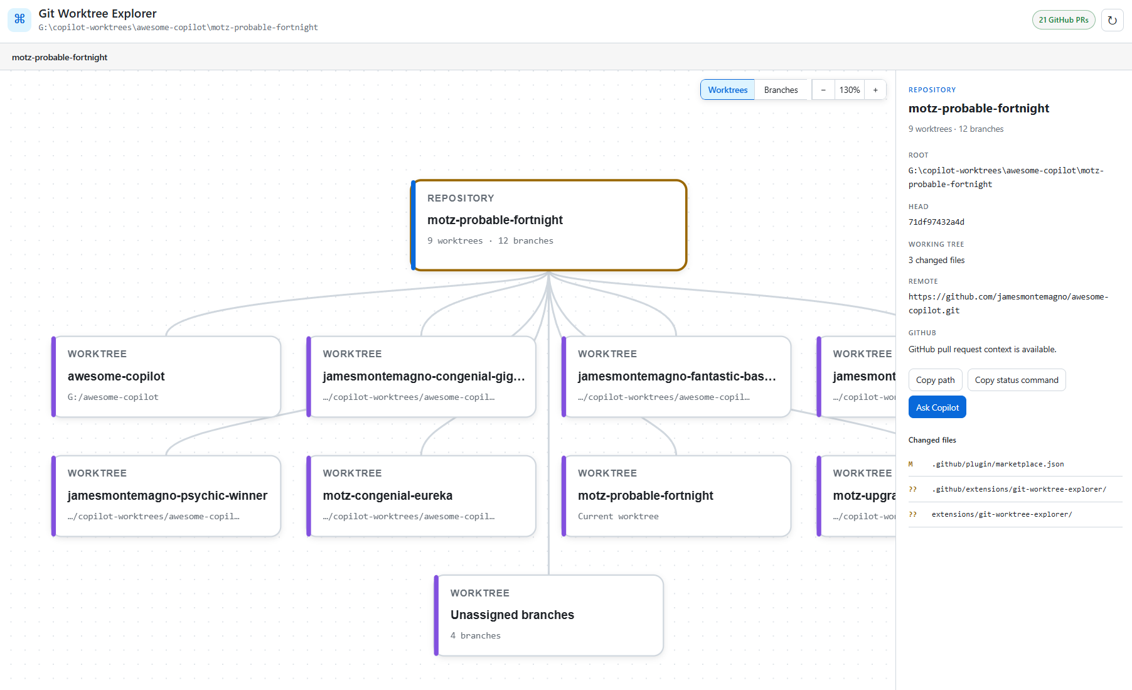This screenshot has height=690, width=1132.
Task: Open changed entry .github/extensions/git-worktree-explorer/
Action: tap(1015, 489)
